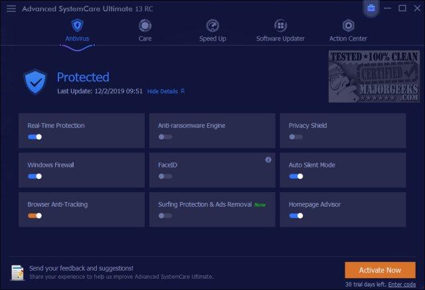
Task: Toggle Browser Anti-Tracking switch
Action: click(x=35, y=216)
